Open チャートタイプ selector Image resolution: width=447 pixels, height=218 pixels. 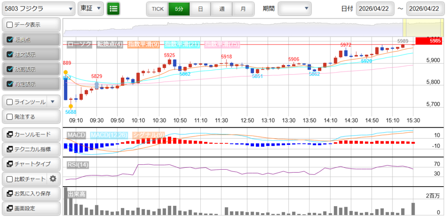click(31, 164)
